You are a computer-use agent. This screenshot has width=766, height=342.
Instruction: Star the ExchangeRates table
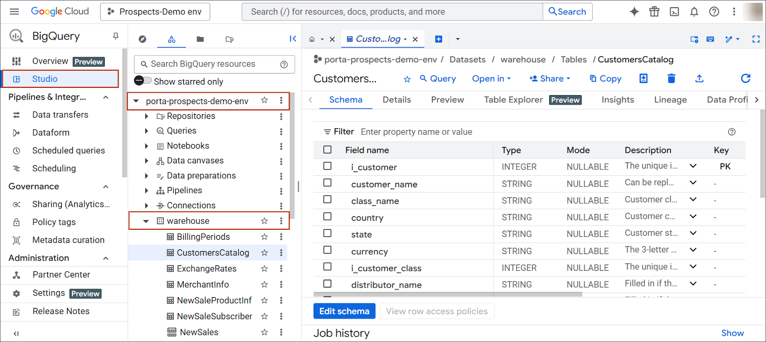tap(264, 269)
